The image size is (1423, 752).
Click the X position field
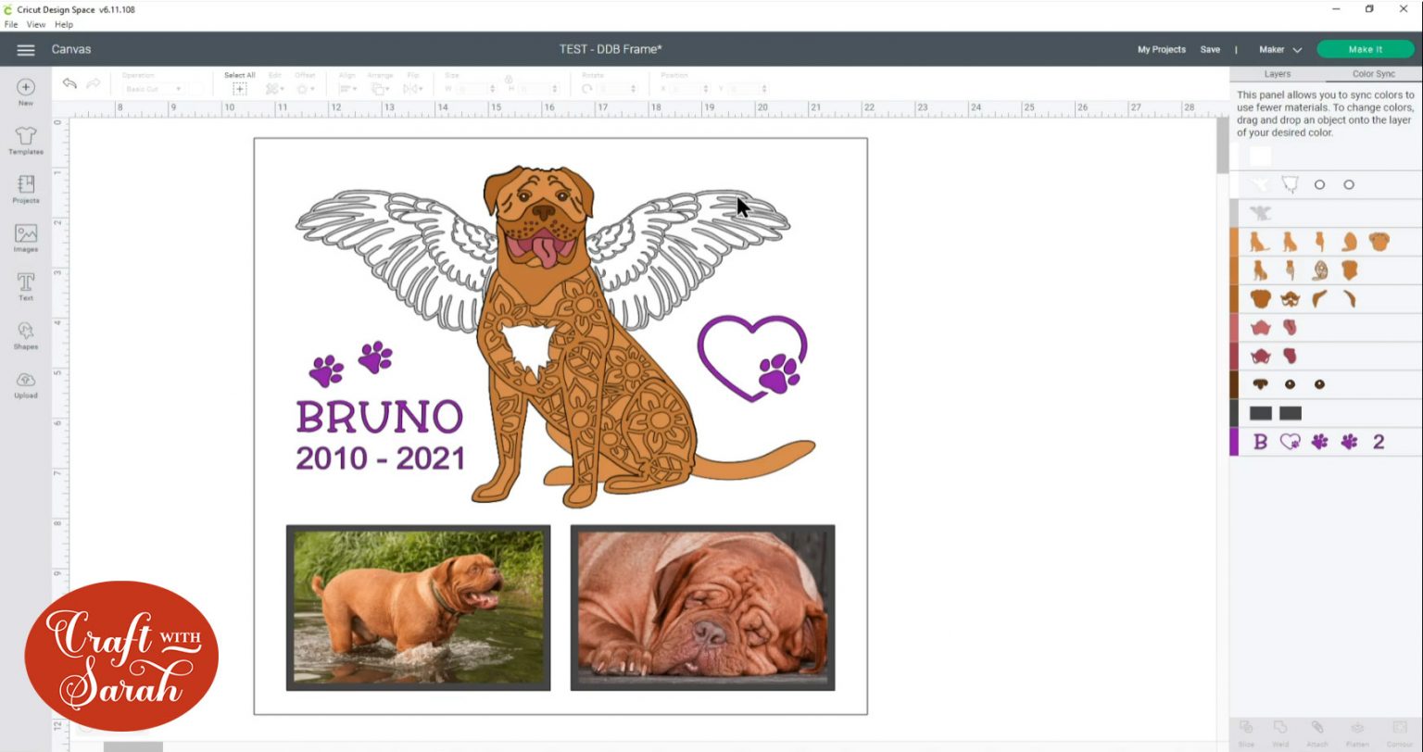pyautogui.click(x=688, y=89)
